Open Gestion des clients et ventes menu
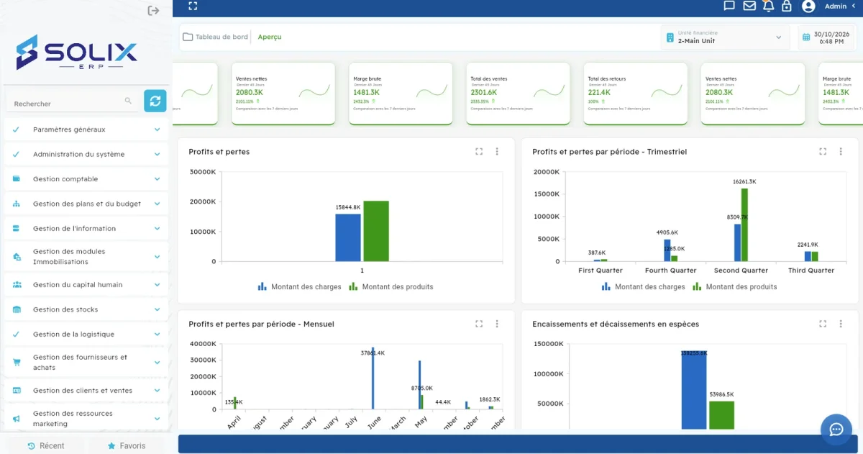The image size is (863, 454). [86, 391]
